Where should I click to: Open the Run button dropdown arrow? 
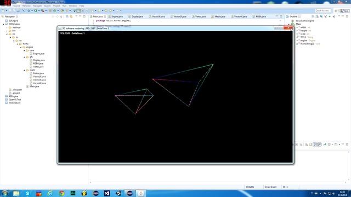[39, 10]
